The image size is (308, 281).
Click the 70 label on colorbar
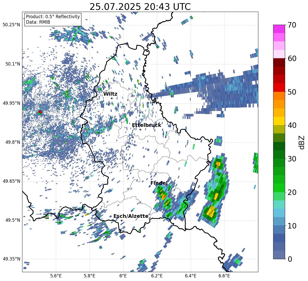tap(292, 25)
